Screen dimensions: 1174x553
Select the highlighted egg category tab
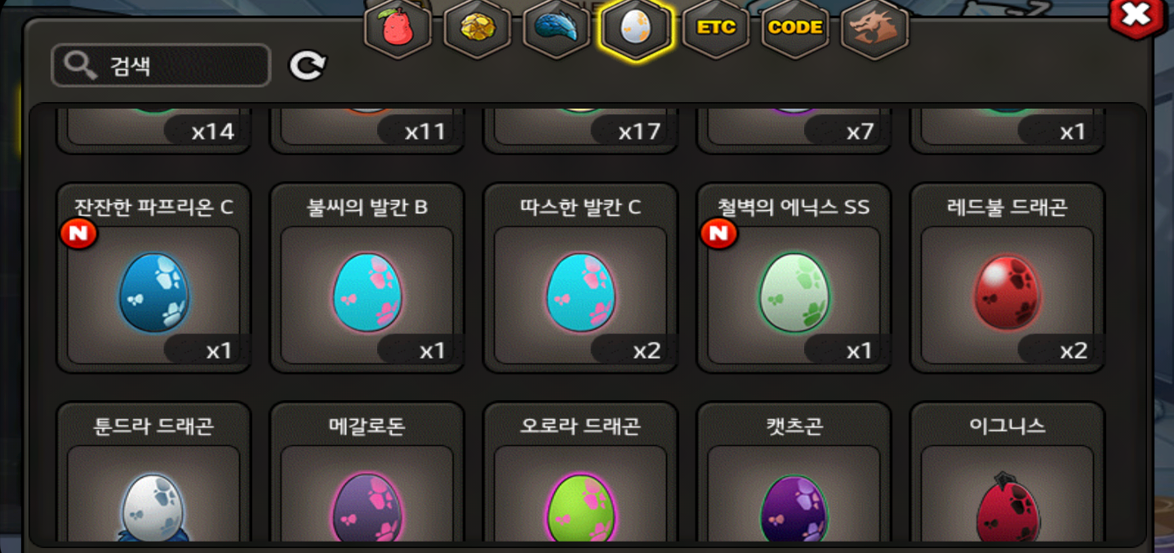click(x=636, y=30)
